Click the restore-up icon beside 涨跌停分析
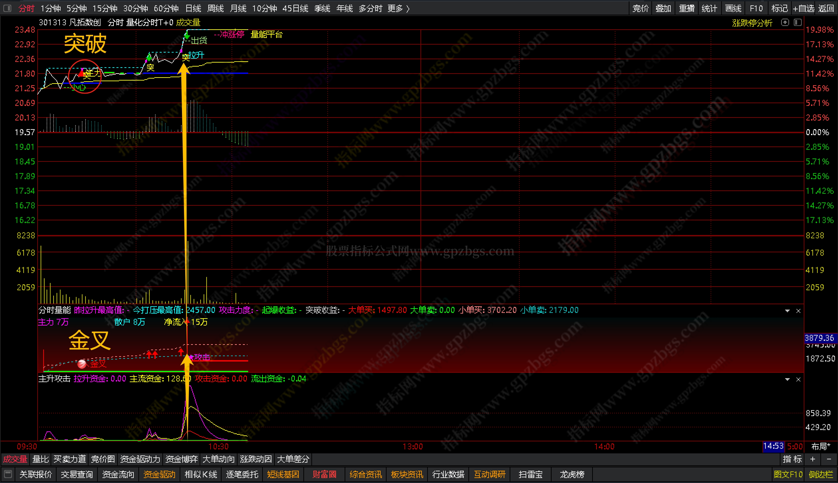 point(785,23)
